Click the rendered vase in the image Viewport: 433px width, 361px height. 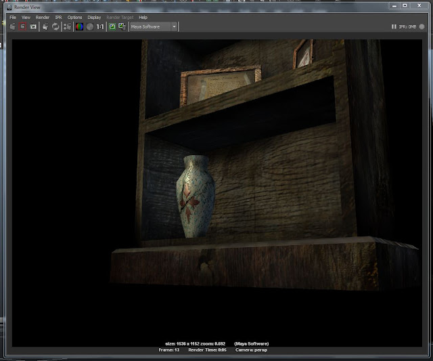(196, 196)
